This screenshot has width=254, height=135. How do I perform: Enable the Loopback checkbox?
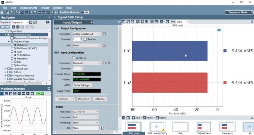[x=74, y=58]
